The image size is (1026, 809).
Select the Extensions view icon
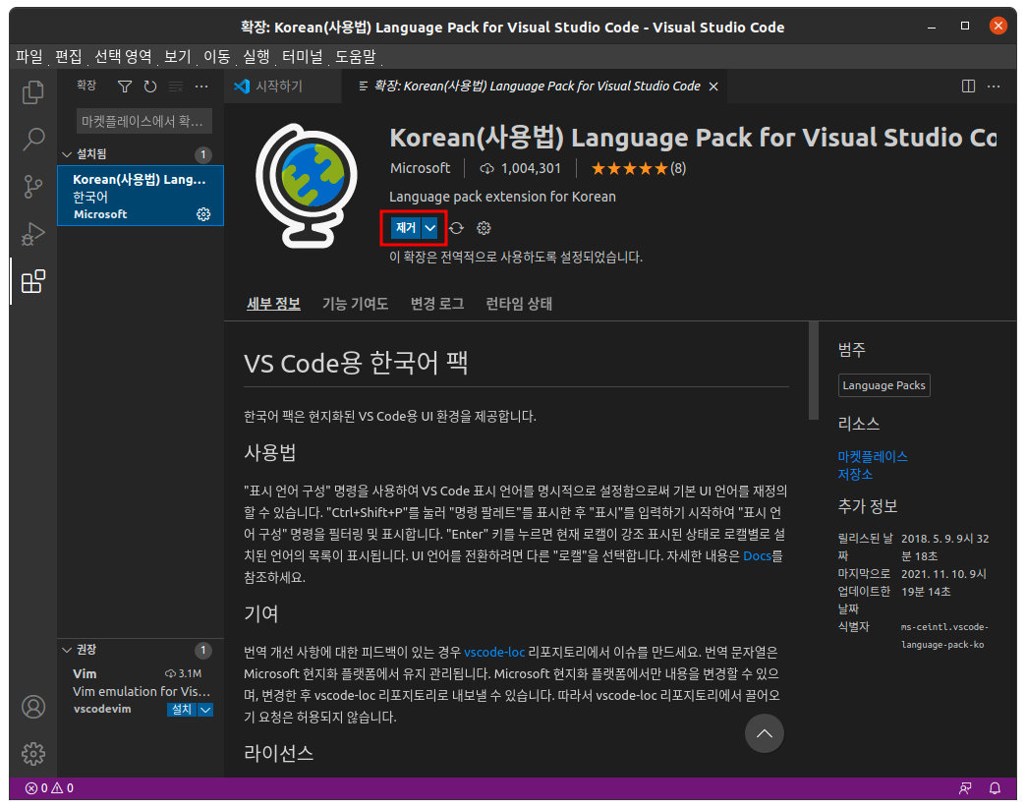[x=32, y=281]
